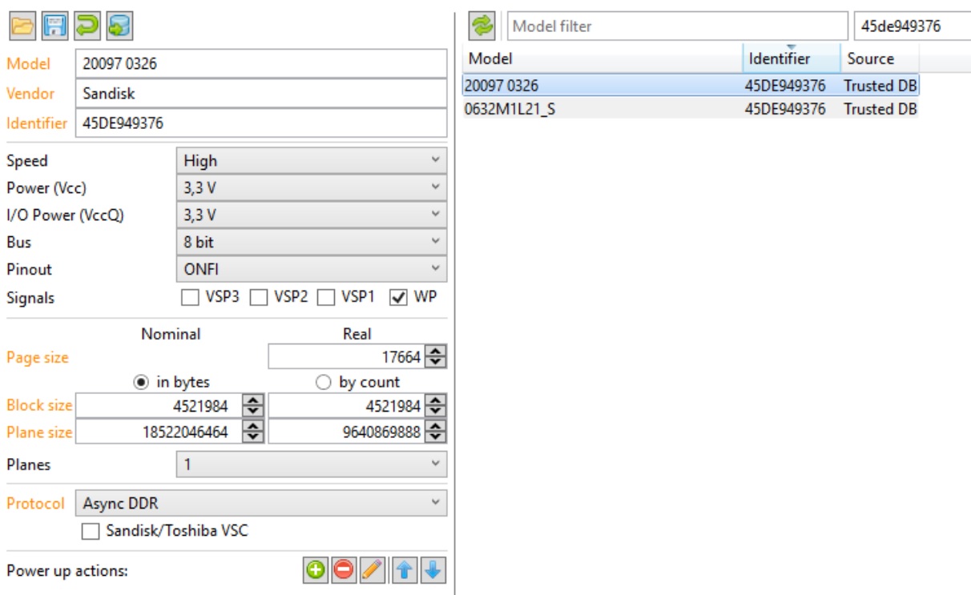Screen dimensions: 971x595
Task: Select the 'by count' radio option
Action: [x=324, y=382]
